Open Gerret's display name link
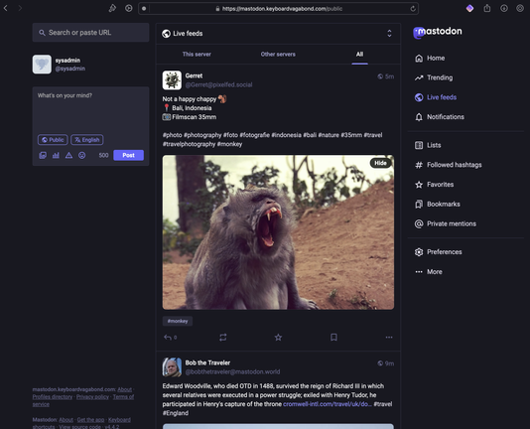Image resolution: width=530 pixels, height=429 pixels. point(194,75)
